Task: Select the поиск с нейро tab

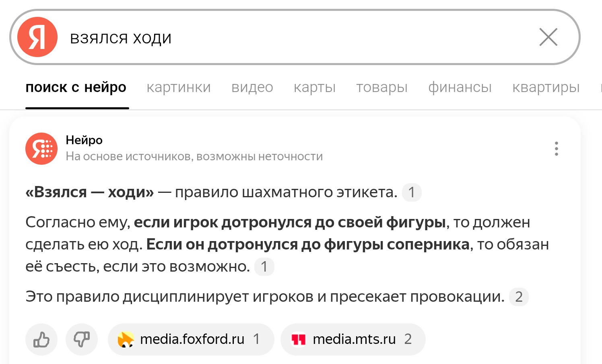Action: tap(76, 87)
